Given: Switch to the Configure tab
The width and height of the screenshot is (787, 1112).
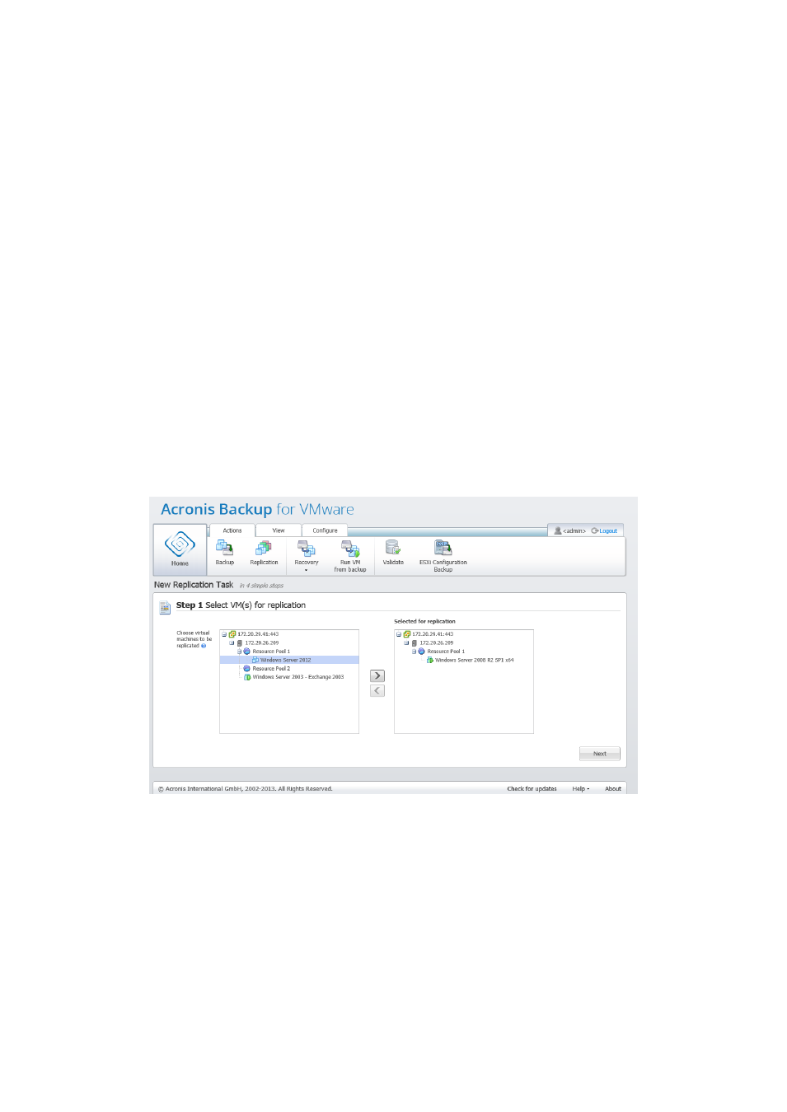Looking at the screenshot, I should [325, 530].
